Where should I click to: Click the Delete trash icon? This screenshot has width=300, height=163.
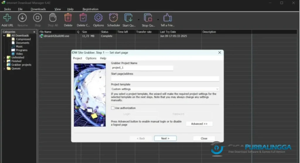68,18
